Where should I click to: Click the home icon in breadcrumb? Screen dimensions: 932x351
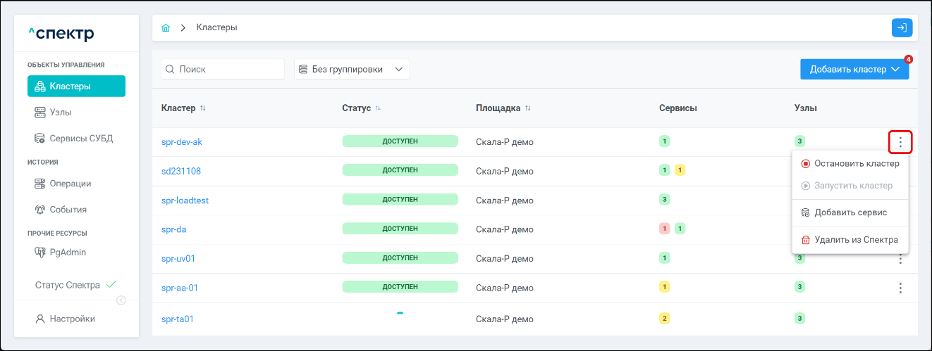pos(166,27)
